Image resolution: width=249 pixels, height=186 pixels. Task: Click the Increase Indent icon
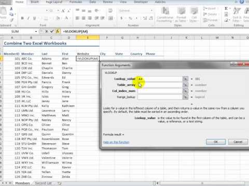click(x=103, y=18)
